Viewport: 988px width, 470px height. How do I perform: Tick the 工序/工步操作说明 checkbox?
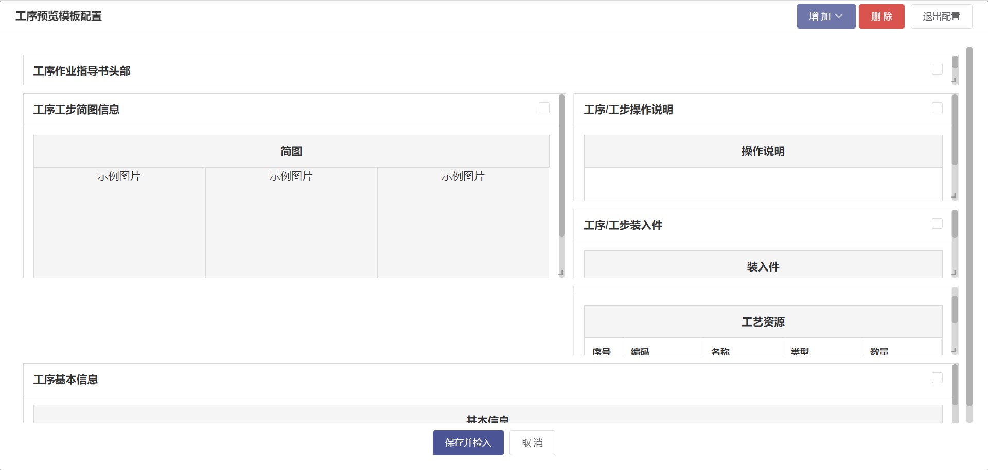[937, 108]
